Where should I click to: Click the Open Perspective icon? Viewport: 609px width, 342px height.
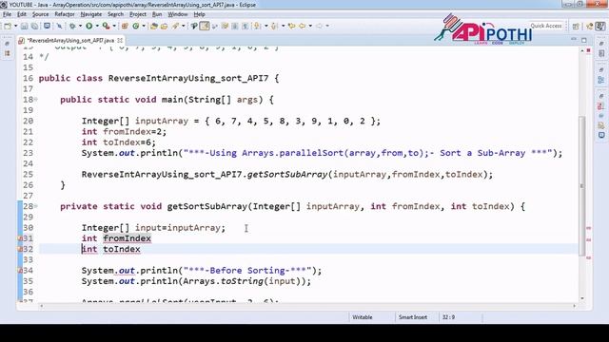pyautogui.click(x=576, y=26)
